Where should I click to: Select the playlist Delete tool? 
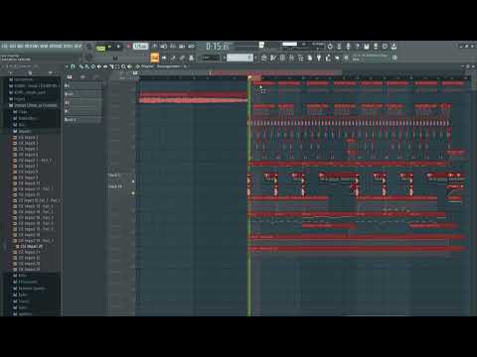point(93,66)
